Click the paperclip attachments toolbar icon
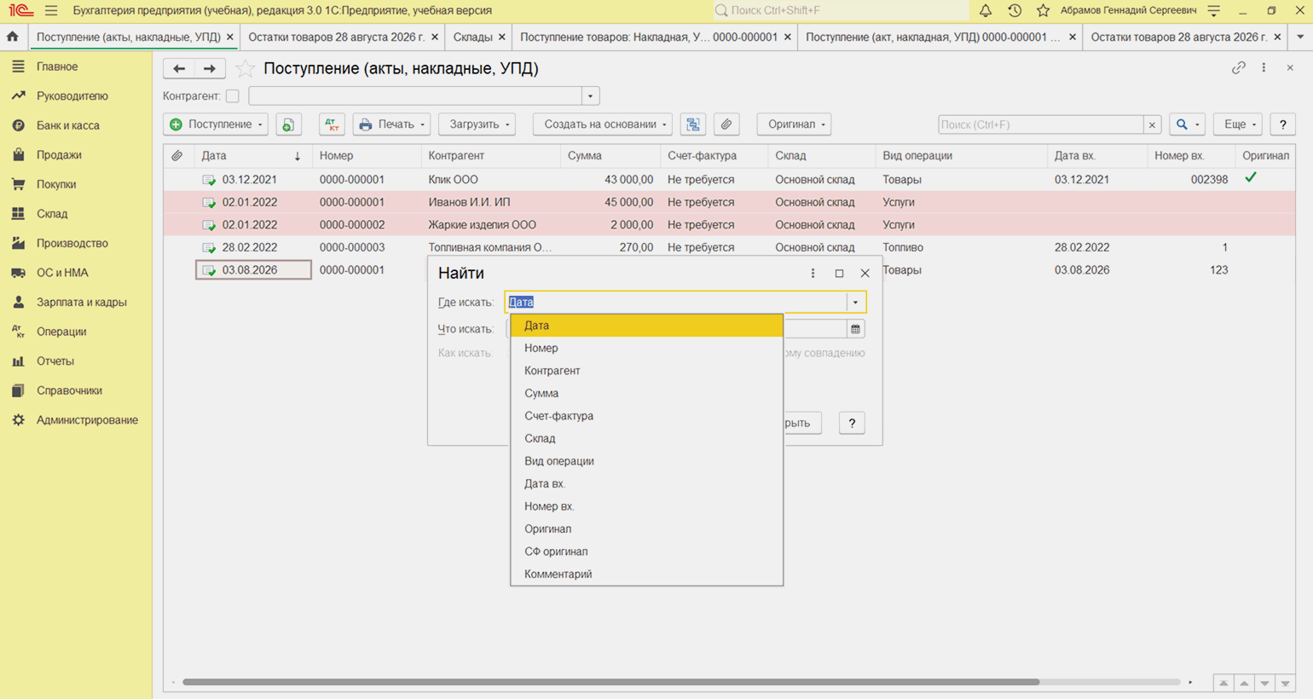 coord(726,124)
